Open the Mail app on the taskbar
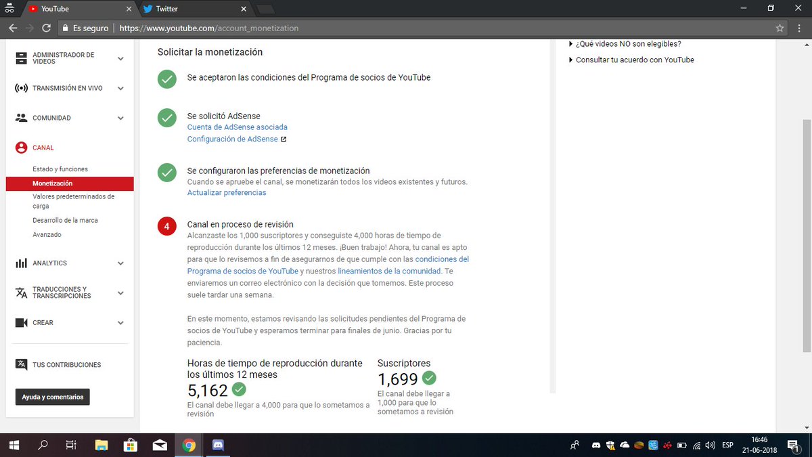This screenshot has width=812, height=457. [x=160, y=445]
